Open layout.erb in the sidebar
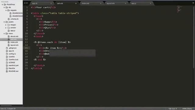This screenshot has height=110, width=195. pyautogui.click(x=14, y=45)
